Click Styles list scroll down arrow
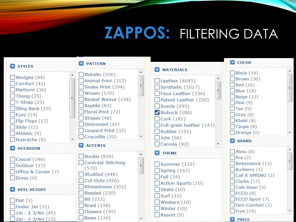This screenshot has width=296, height=222. [x=72, y=139]
